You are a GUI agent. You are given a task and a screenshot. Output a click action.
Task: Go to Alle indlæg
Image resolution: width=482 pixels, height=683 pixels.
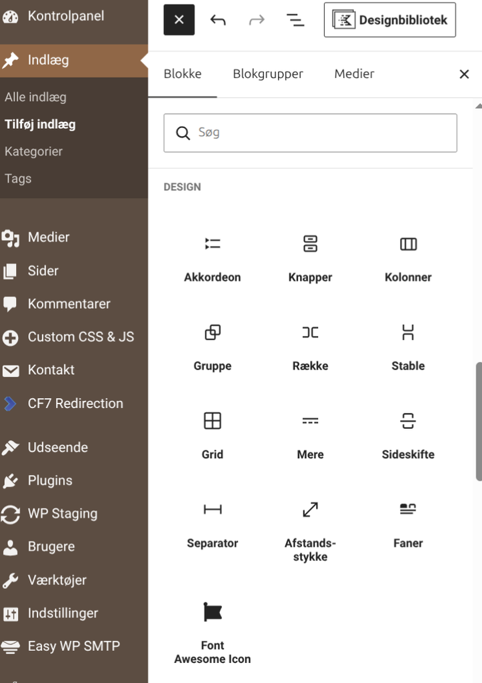pyautogui.click(x=35, y=97)
